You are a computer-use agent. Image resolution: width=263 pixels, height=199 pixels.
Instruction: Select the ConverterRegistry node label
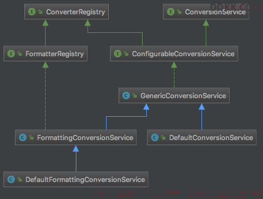pos(75,12)
